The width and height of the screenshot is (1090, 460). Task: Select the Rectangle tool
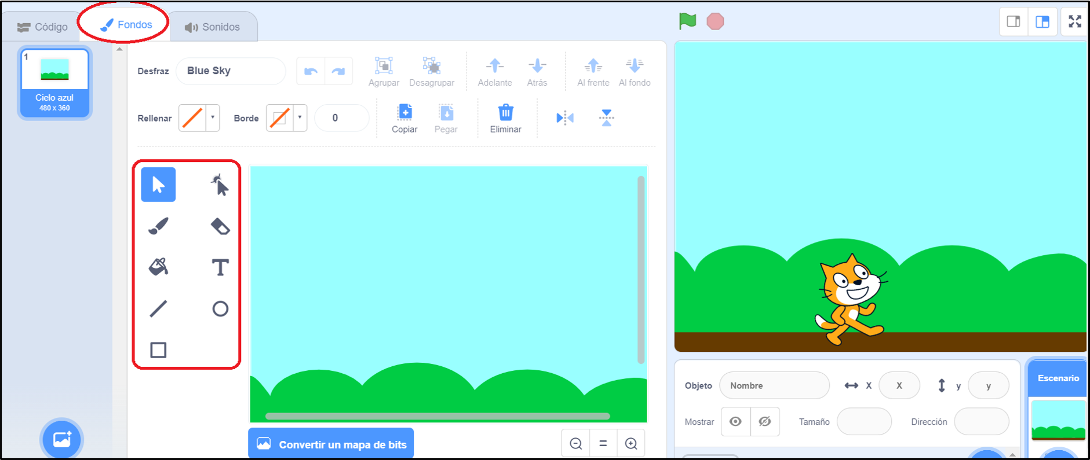pyautogui.click(x=158, y=350)
